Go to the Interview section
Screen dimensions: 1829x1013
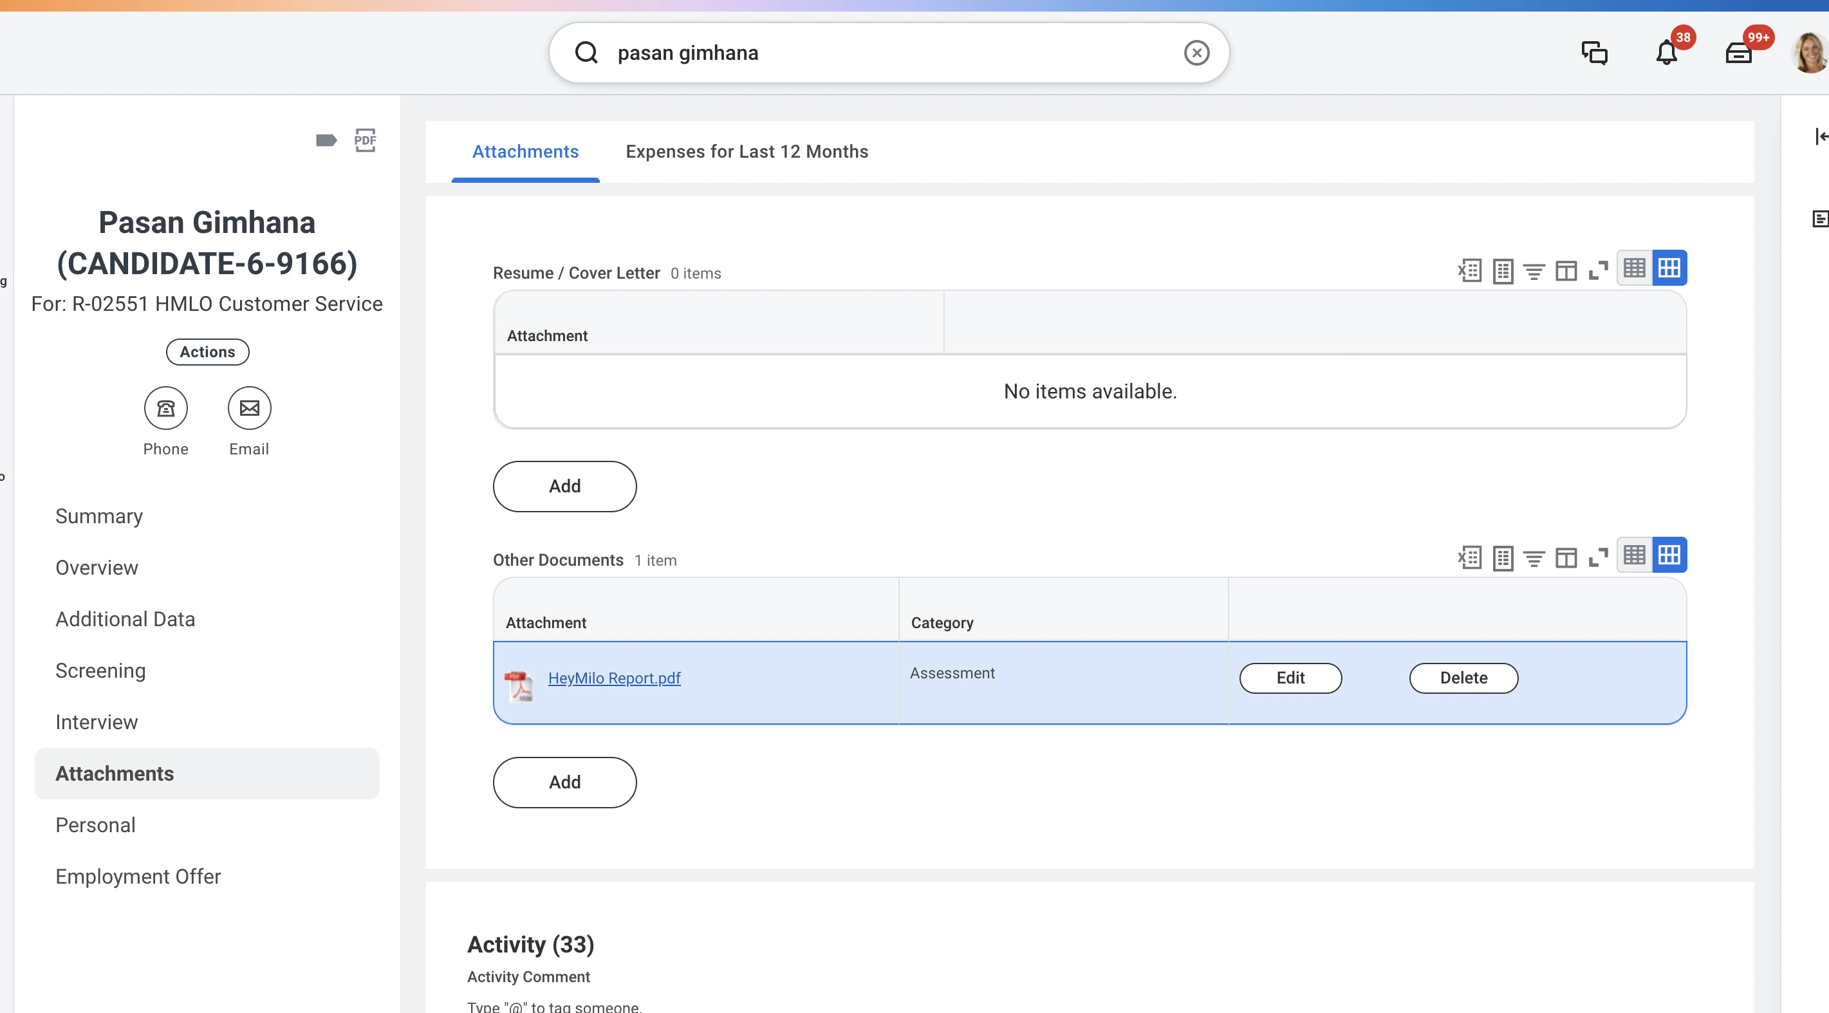(x=97, y=722)
